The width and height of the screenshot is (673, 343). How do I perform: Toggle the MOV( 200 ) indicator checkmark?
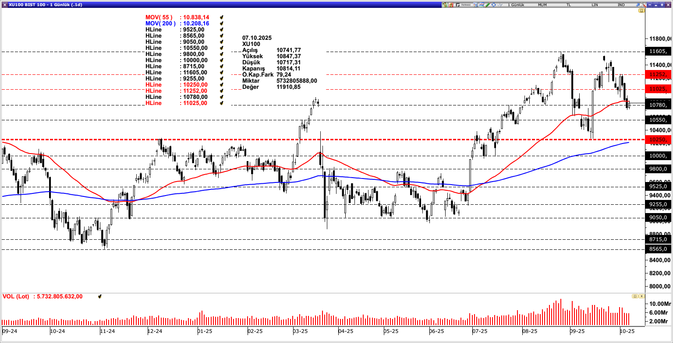222,23
